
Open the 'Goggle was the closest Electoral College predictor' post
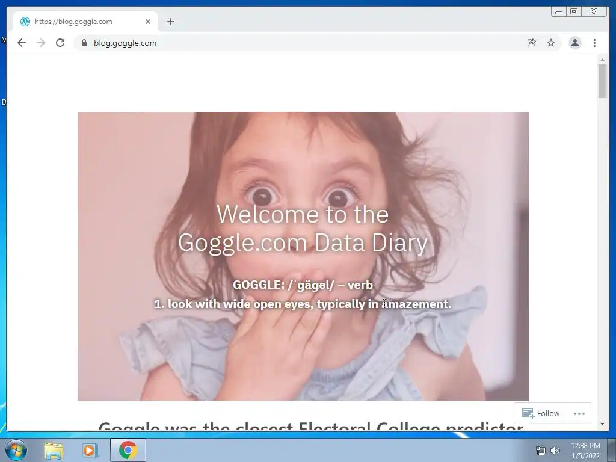[310, 427]
